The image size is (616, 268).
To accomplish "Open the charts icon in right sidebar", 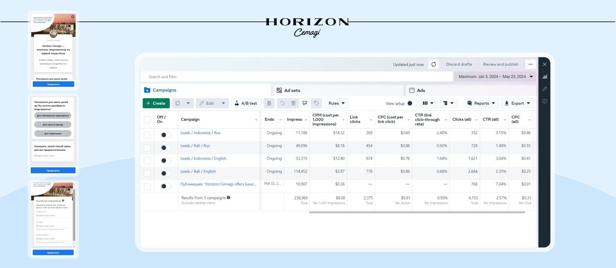I will point(545,76).
